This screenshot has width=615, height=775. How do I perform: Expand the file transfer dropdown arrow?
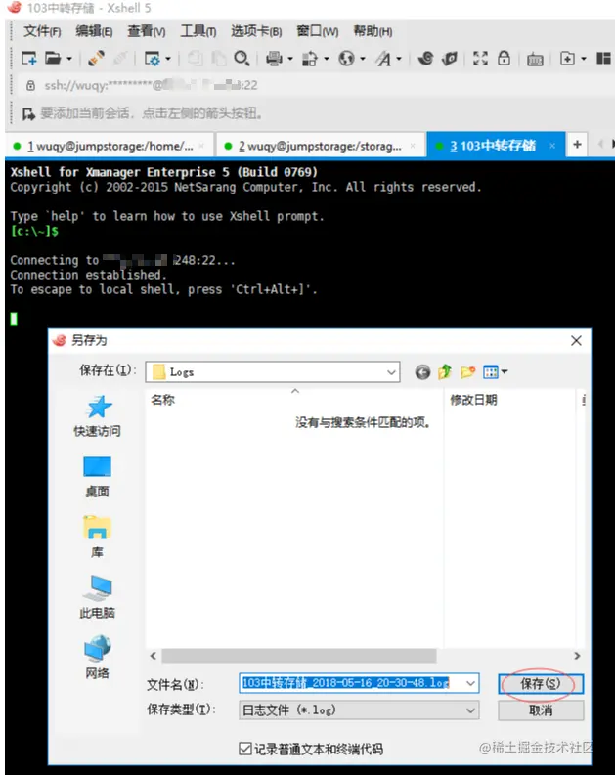[x=327, y=59]
